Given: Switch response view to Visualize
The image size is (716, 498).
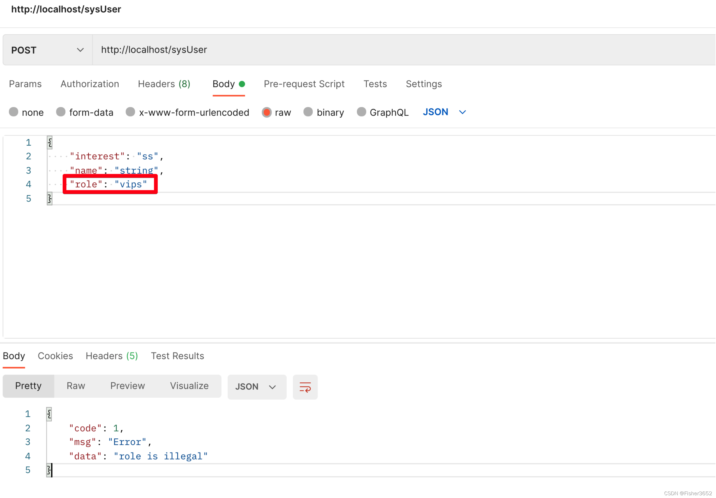Looking at the screenshot, I should [189, 386].
